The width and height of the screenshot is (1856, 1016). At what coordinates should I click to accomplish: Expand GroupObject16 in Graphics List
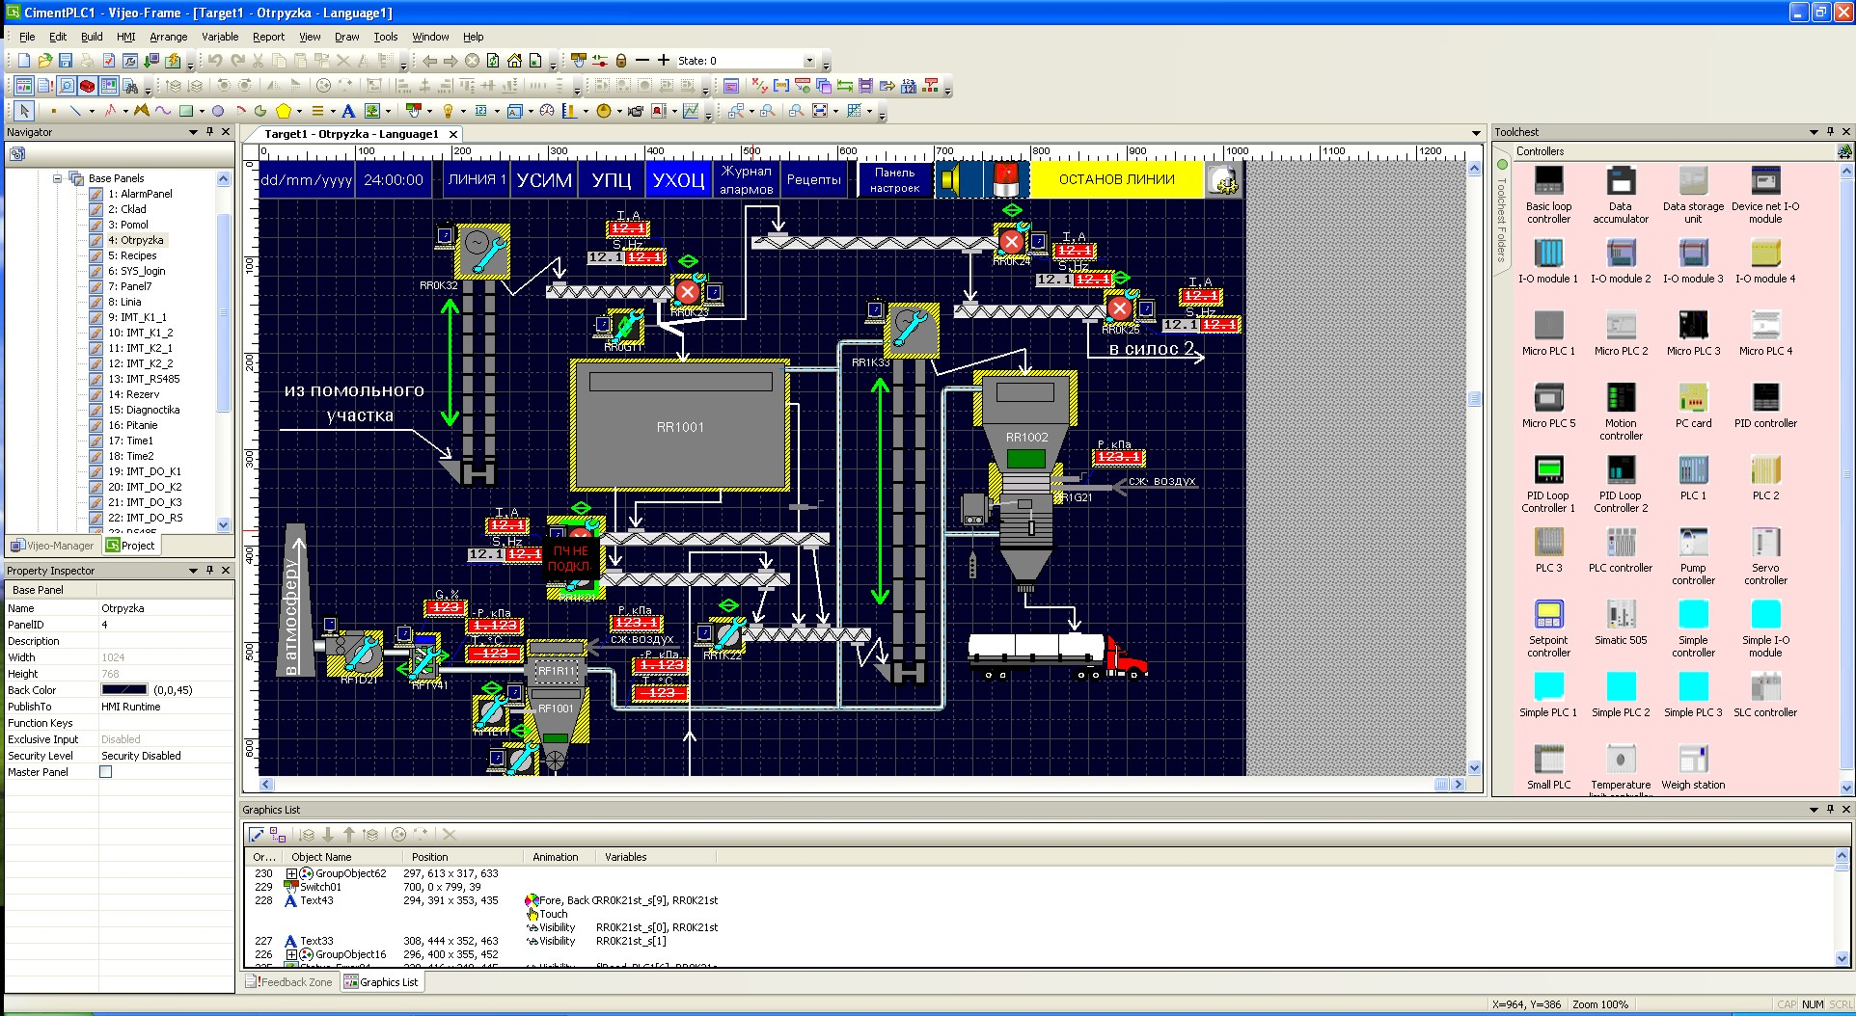pos(291,954)
